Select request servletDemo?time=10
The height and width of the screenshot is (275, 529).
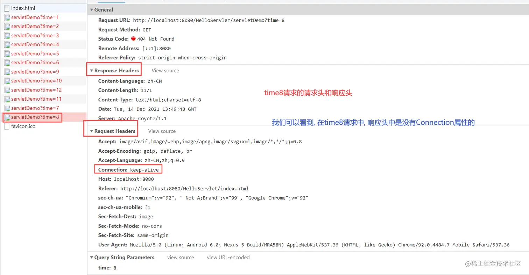tap(43, 81)
